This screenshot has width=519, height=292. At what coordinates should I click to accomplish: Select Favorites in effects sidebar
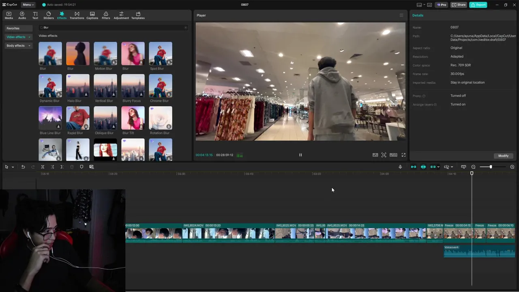tap(18, 28)
